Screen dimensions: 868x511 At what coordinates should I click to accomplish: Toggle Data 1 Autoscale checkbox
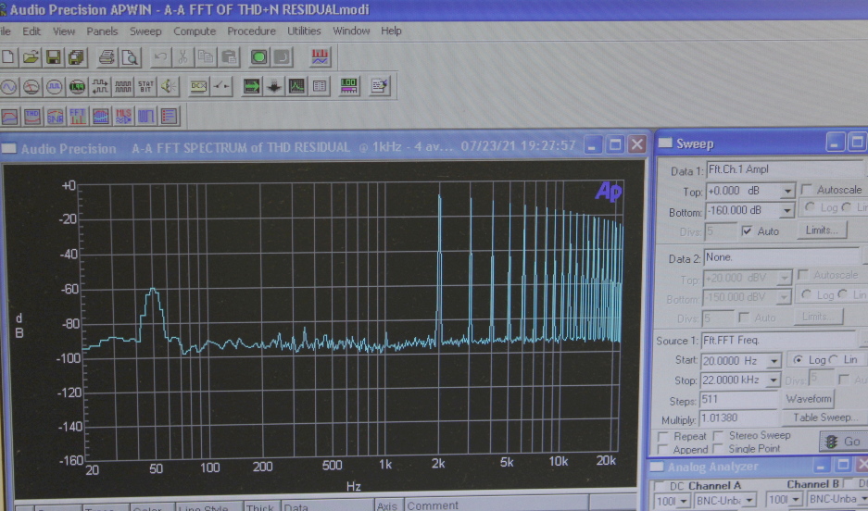(x=806, y=190)
